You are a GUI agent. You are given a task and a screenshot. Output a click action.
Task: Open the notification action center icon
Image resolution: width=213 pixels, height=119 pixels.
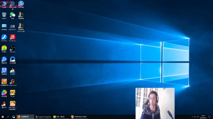coord(209,117)
